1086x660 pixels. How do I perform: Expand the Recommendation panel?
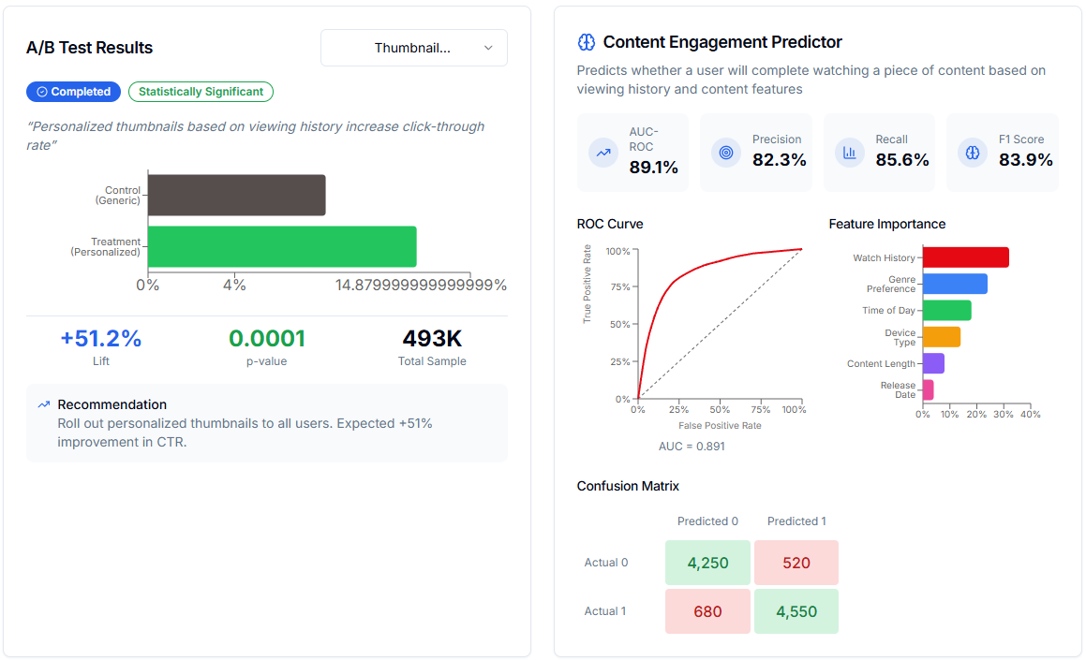(x=267, y=422)
